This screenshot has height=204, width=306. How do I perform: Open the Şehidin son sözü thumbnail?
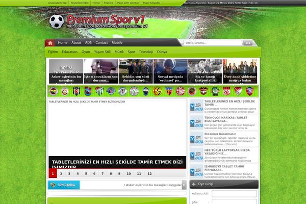click(136, 71)
